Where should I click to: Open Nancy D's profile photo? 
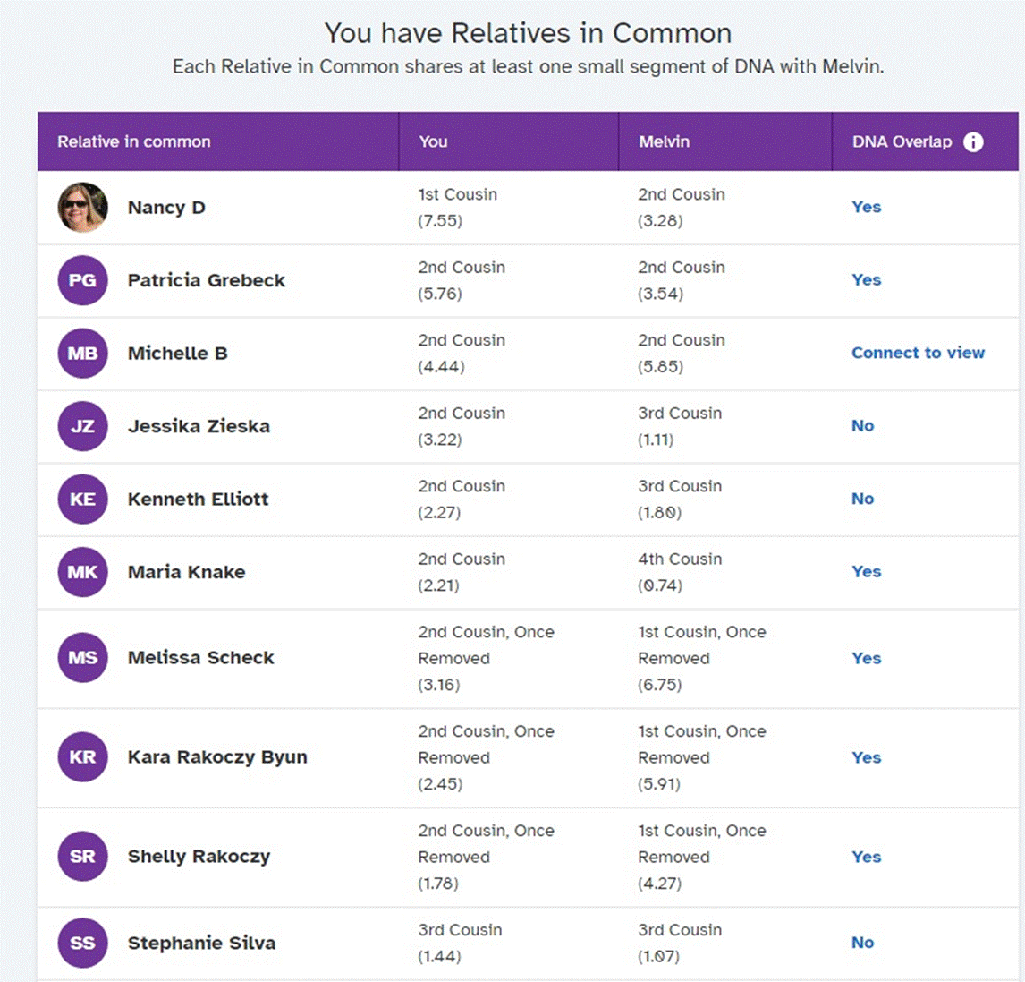click(82, 208)
